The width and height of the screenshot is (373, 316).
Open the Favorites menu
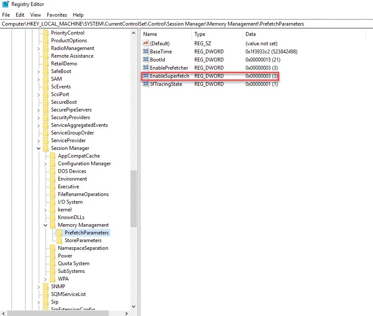point(57,15)
